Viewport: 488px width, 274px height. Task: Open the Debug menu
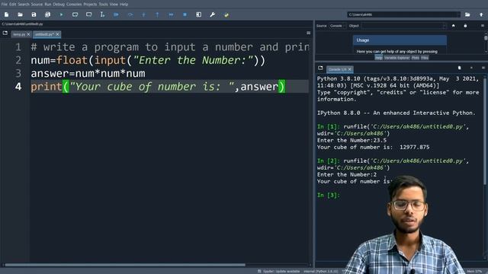pyautogui.click(x=59, y=5)
